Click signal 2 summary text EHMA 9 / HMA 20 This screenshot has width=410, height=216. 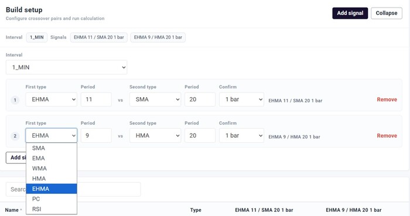294,136
